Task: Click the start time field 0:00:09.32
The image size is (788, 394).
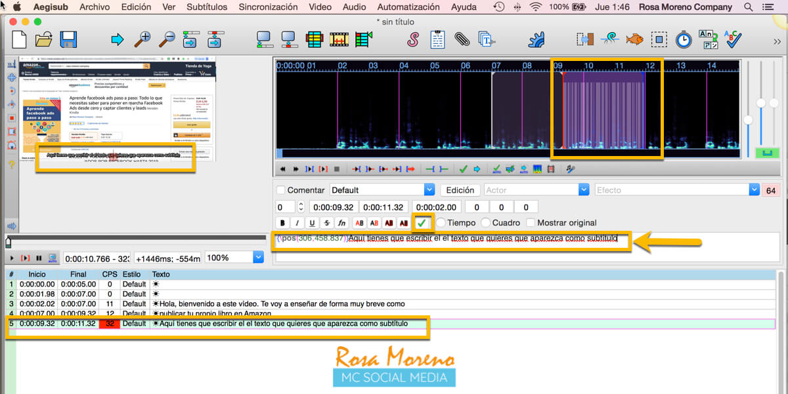Action: [x=334, y=207]
